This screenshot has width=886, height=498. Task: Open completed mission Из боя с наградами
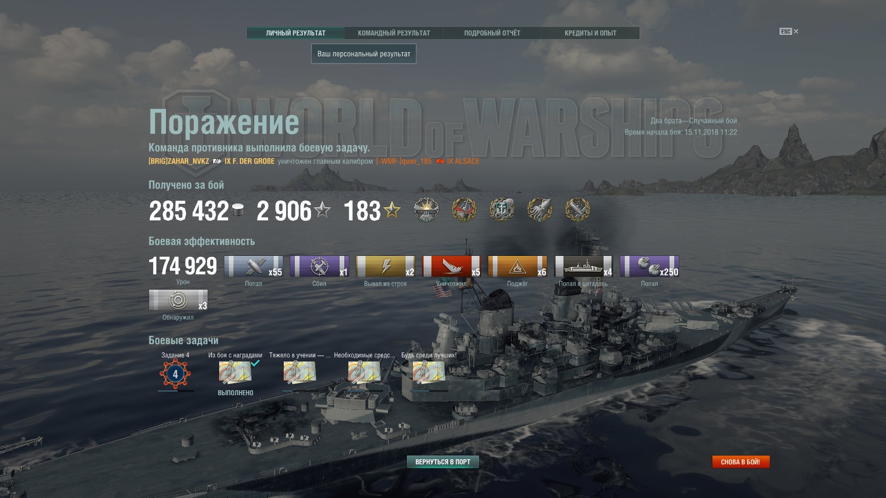pos(235,372)
